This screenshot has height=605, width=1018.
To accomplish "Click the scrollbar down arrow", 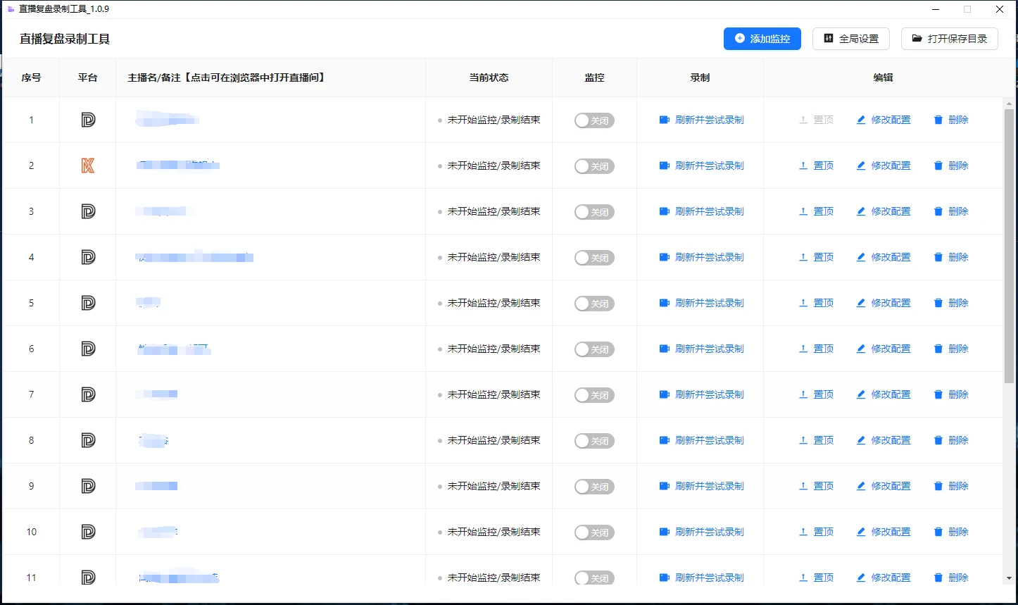I will [x=1010, y=579].
